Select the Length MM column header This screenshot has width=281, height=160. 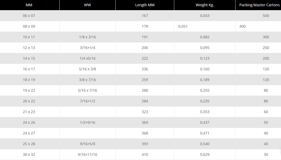(145, 5)
